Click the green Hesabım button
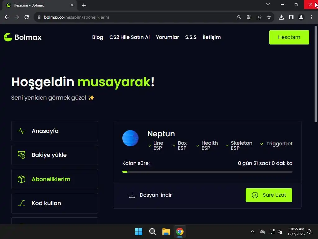 click(x=289, y=37)
